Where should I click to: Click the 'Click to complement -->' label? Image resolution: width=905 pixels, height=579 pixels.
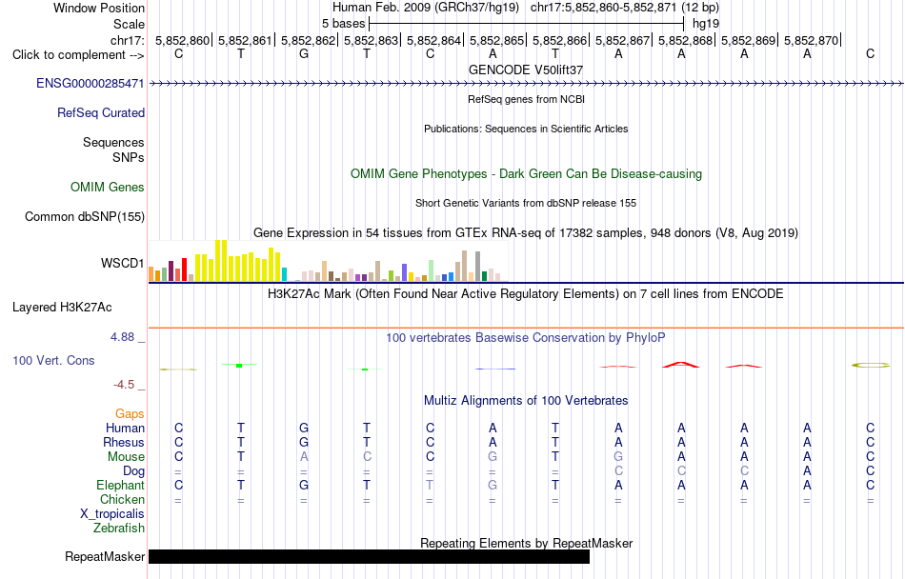click(78, 55)
